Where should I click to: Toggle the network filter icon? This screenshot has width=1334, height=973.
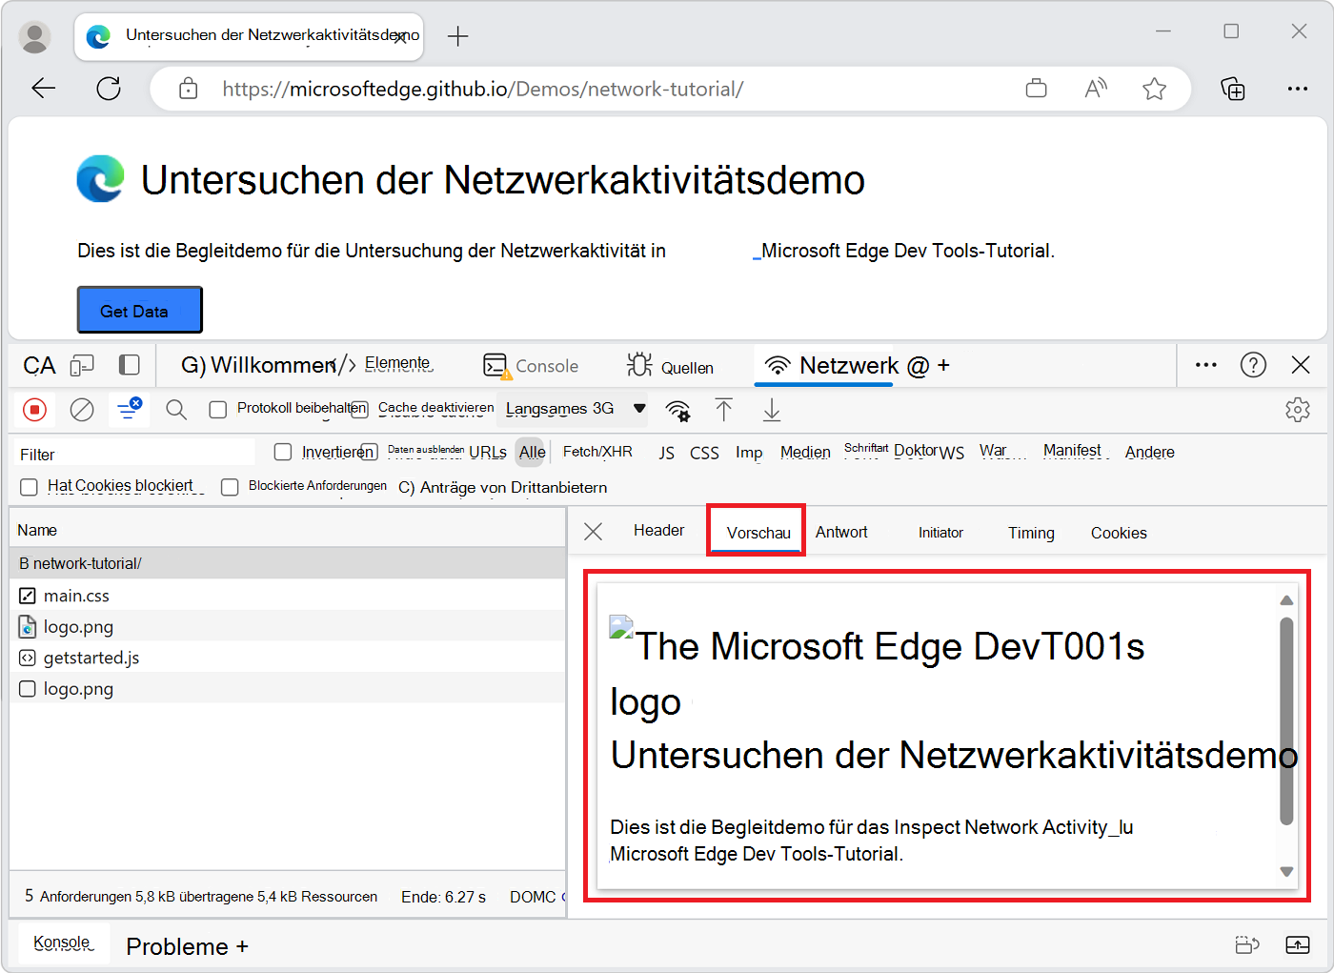(x=129, y=409)
